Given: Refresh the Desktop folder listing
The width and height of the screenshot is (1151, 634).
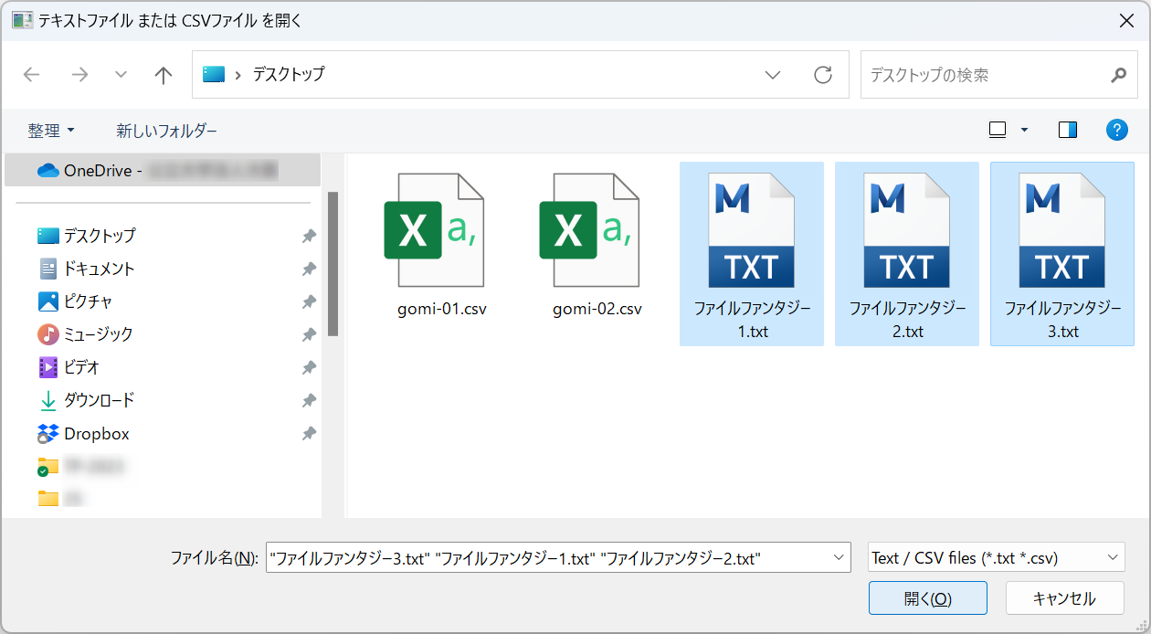Looking at the screenshot, I should [x=823, y=75].
